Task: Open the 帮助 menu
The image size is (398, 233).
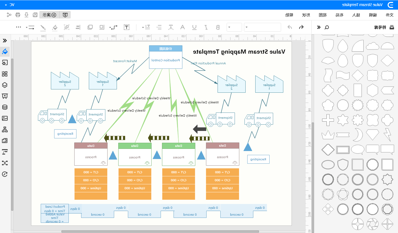Action: coord(289,15)
